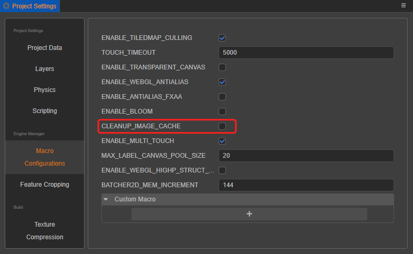The image size is (413, 254).
Task: Open the panel hamburger menu icon
Action: 403,5
